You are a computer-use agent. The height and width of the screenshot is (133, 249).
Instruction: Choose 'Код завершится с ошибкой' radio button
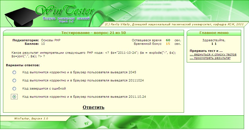[14, 88]
